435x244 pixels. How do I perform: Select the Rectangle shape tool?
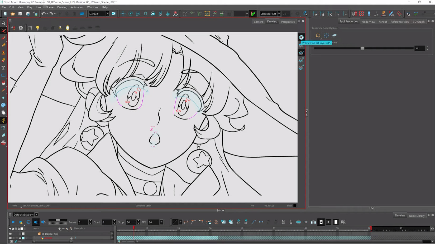coord(3,75)
